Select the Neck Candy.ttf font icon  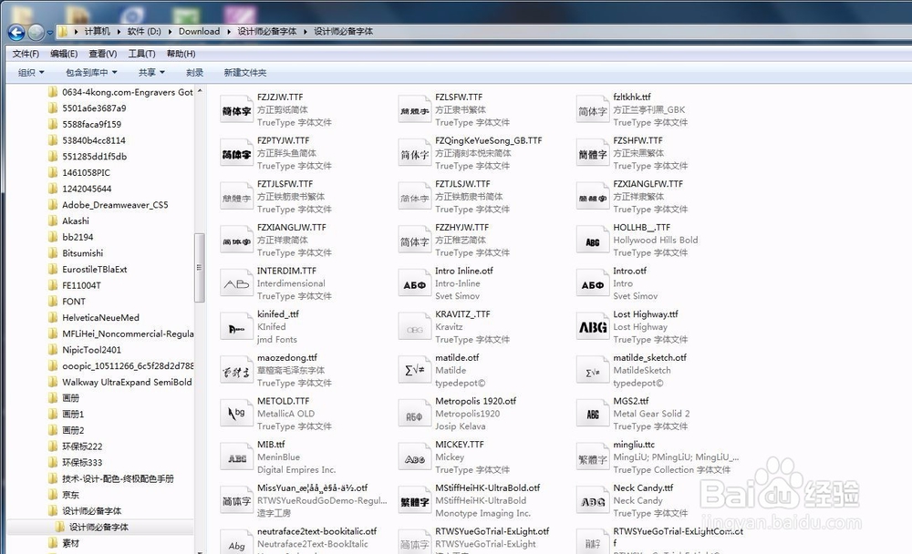pos(592,501)
